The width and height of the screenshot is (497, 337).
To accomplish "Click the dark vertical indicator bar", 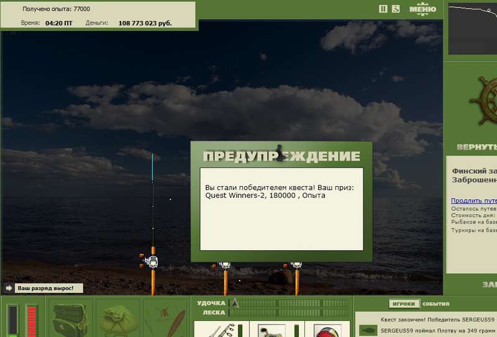I will click(x=12, y=320).
